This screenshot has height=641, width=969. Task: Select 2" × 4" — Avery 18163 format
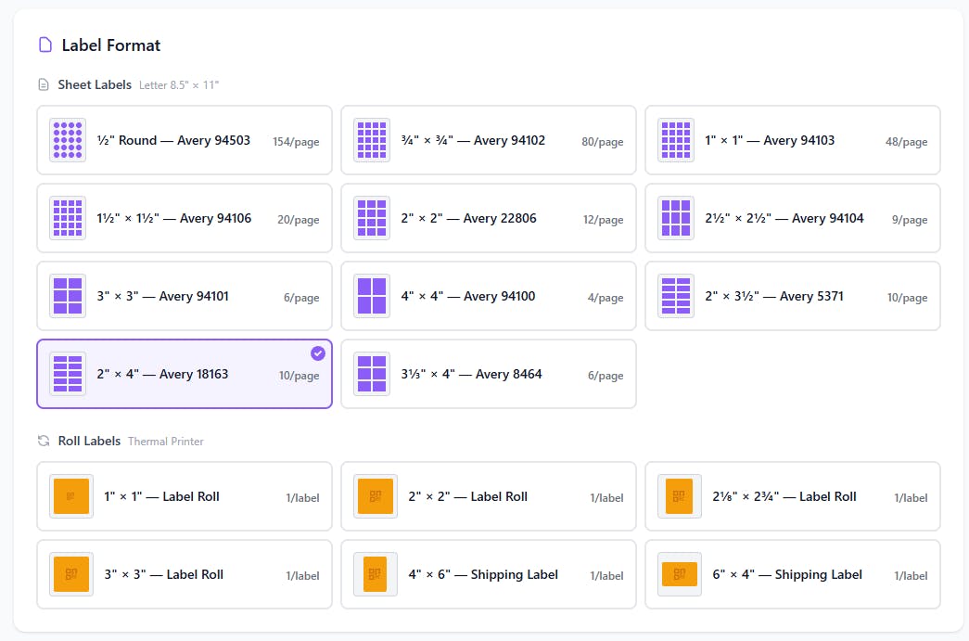pos(185,374)
